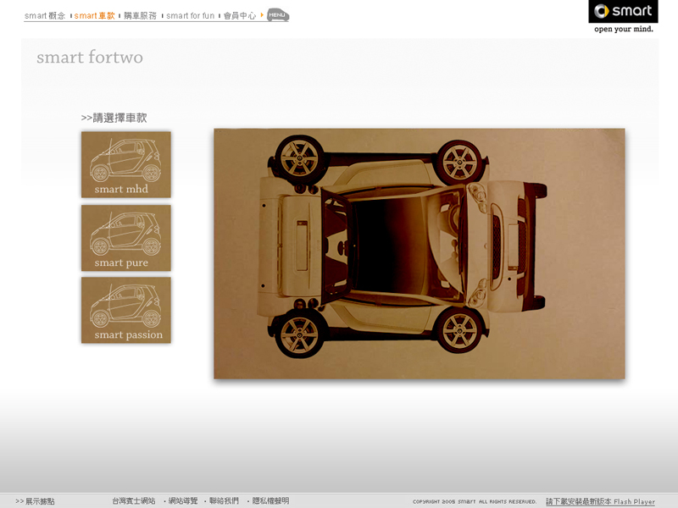This screenshot has width=678, height=508.
Task: Click the 請選擇車款 prompt text
Action: coord(114,118)
